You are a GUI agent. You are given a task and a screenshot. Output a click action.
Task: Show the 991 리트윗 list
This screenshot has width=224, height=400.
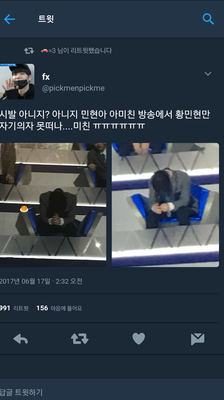click(x=14, y=308)
